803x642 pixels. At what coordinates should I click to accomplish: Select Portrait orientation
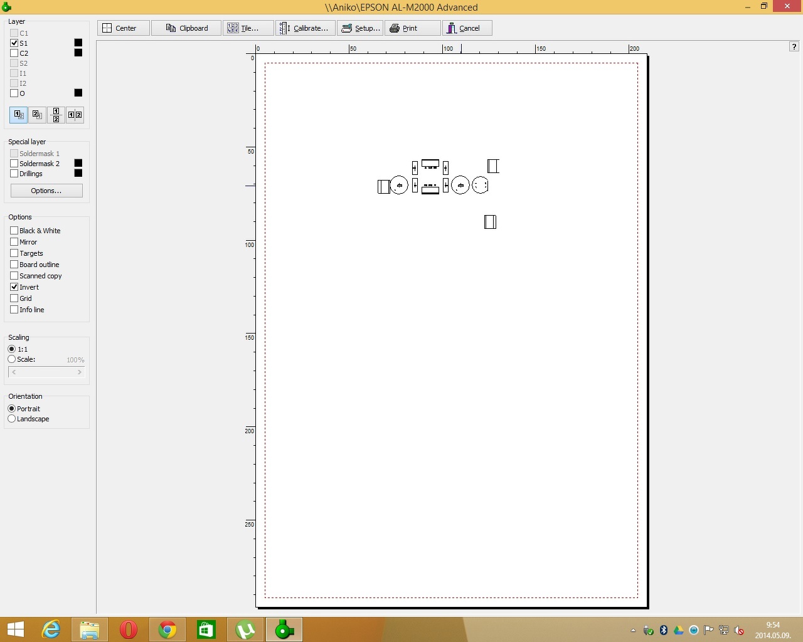tap(11, 409)
